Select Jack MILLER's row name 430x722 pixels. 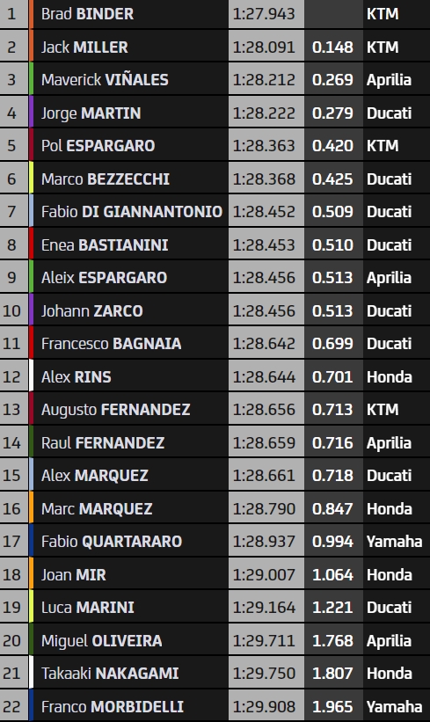coord(84,47)
